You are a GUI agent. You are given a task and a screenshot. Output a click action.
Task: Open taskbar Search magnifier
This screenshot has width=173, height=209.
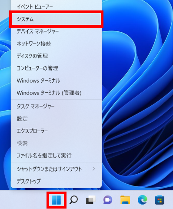coord(73,200)
